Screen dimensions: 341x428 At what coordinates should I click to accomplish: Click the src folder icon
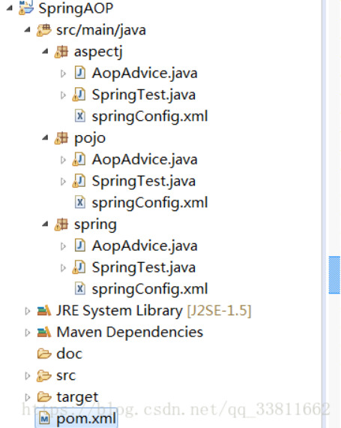tap(44, 375)
